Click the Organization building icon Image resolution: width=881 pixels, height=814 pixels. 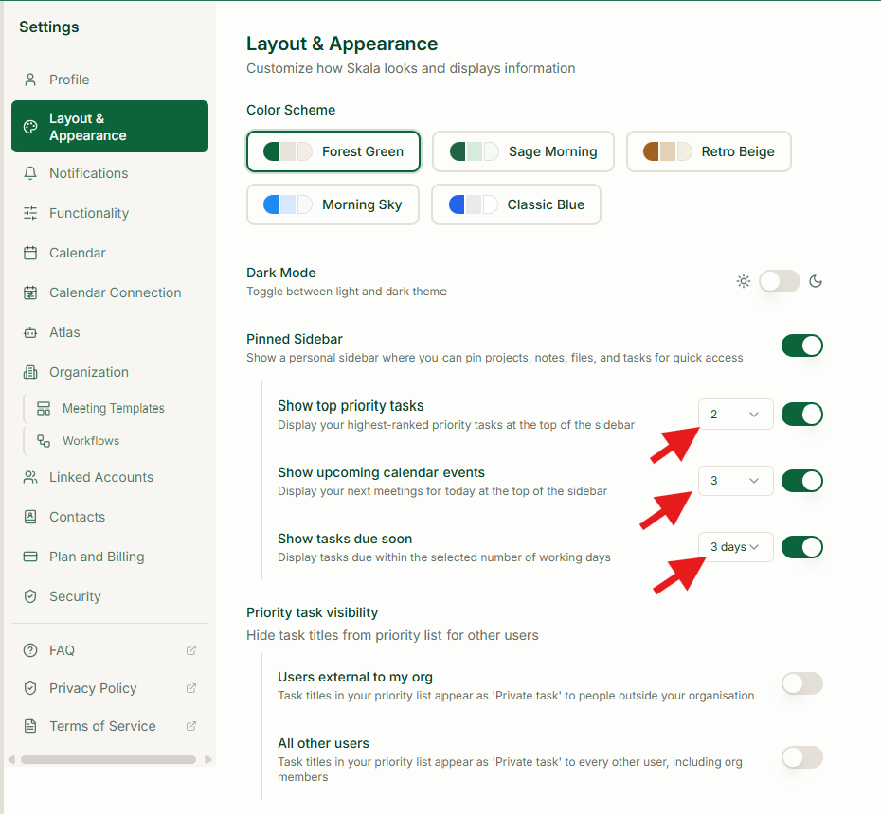[x=30, y=372]
